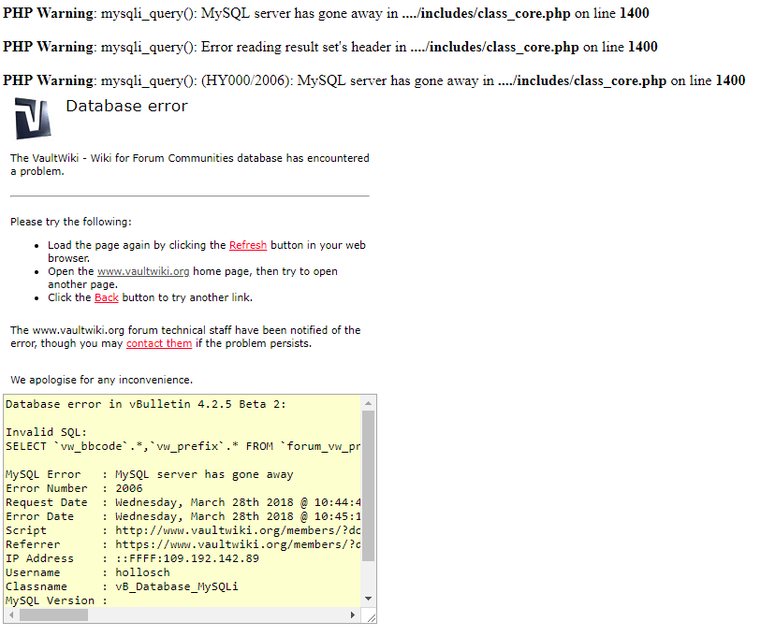775x636 pixels.
Task: Click the SELECT query line in error box
Action: point(183,446)
